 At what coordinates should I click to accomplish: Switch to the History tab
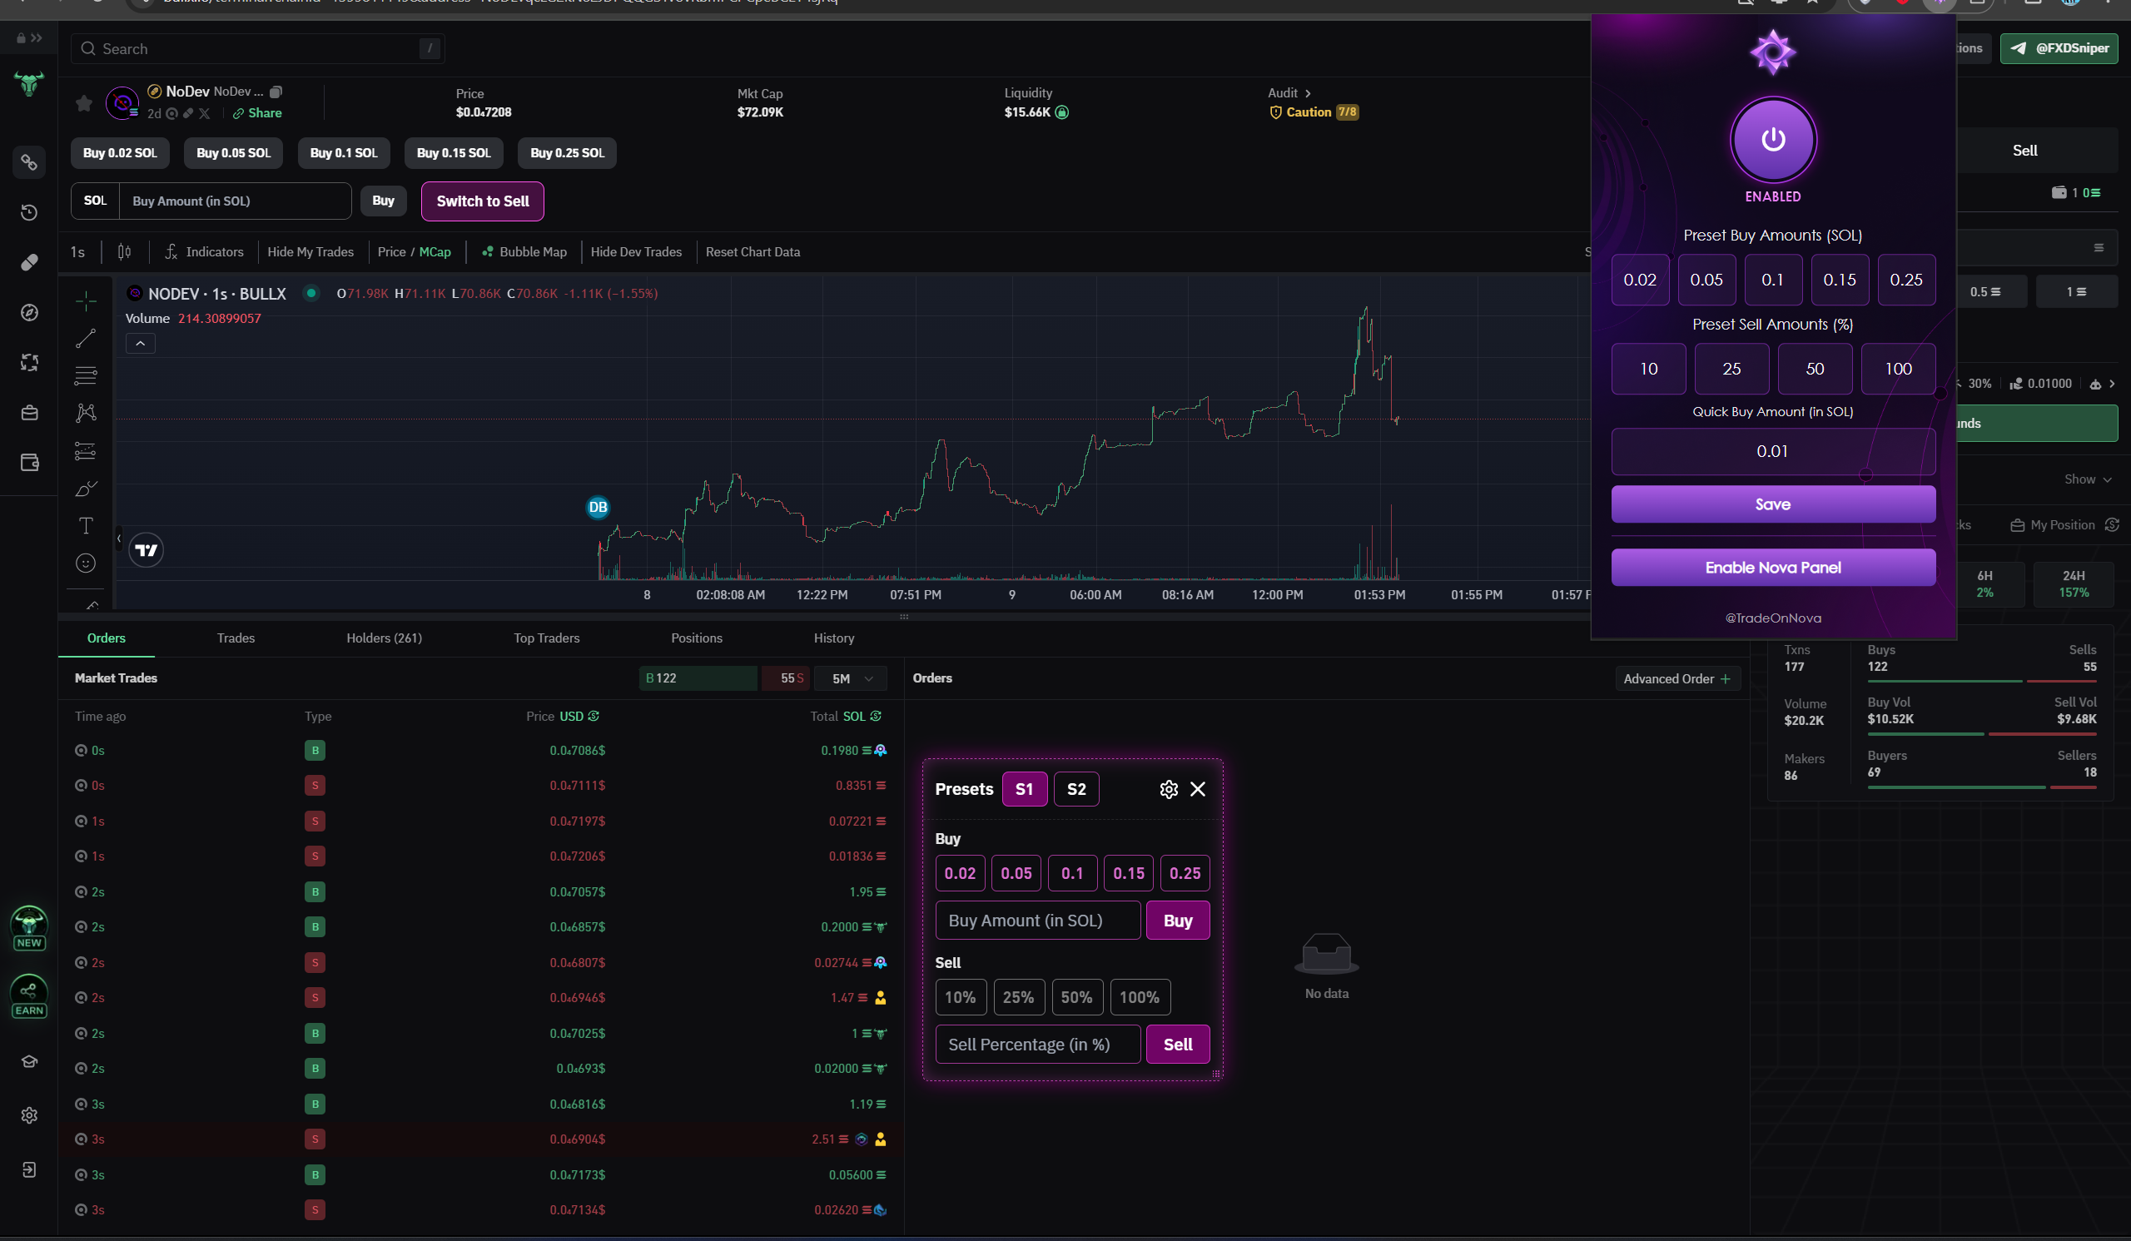tap(833, 638)
